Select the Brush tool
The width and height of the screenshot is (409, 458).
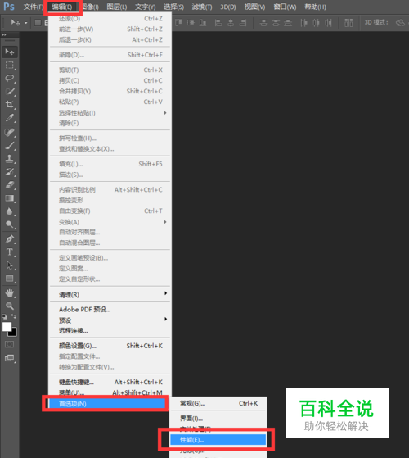(10, 146)
